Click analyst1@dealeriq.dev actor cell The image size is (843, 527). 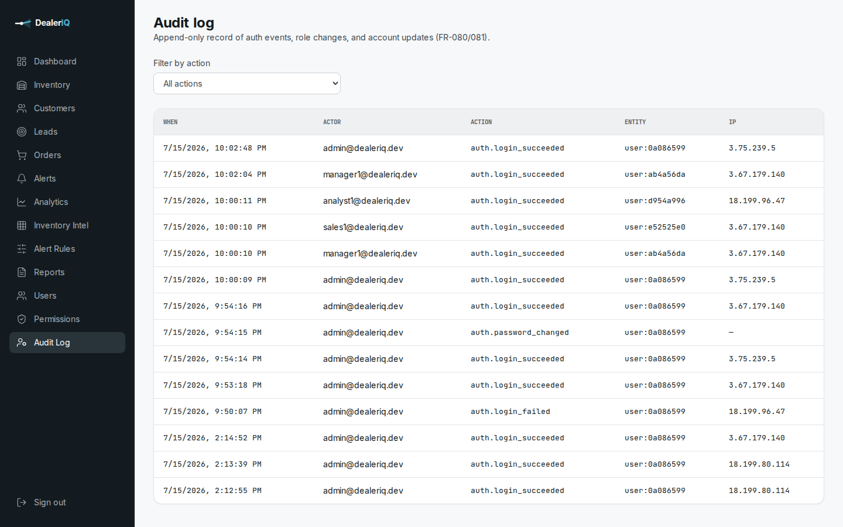[x=366, y=201]
